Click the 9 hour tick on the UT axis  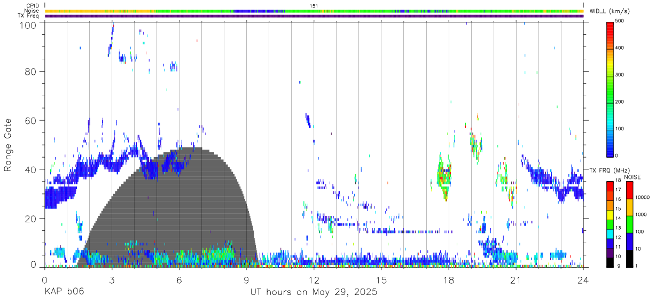tap(246, 279)
